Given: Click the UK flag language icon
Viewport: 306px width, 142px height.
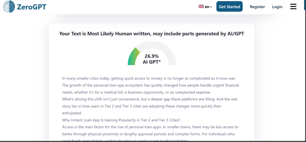Looking at the screenshot, I should coord(201,7).
